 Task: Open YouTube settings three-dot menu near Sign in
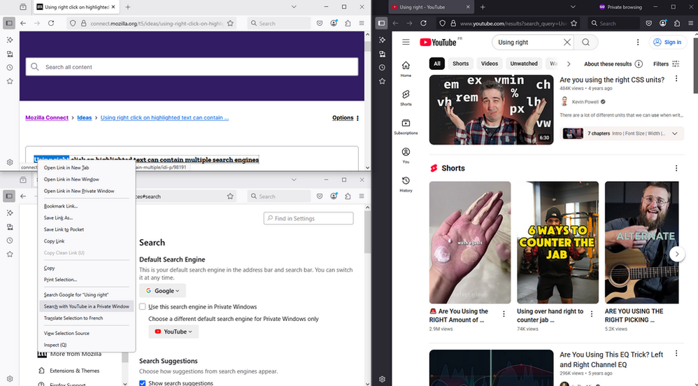[x=637, y=42]
